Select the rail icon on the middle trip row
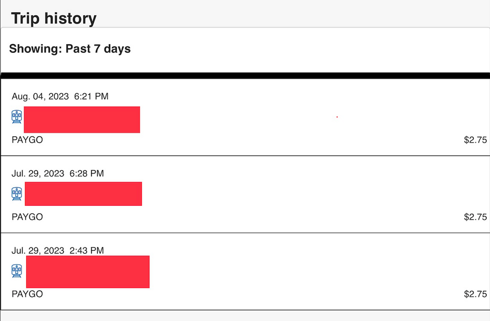 point(16,194)
